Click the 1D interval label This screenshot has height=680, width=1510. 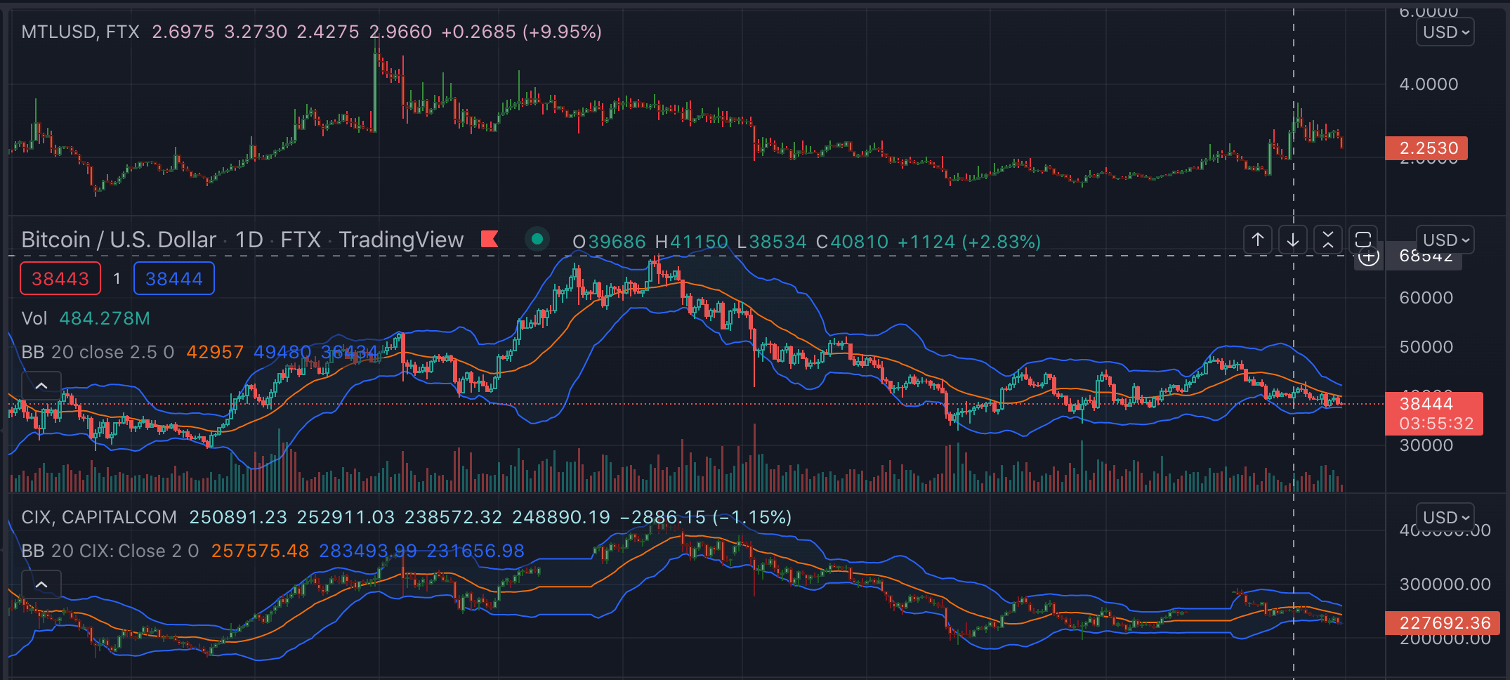pos(249,240)
